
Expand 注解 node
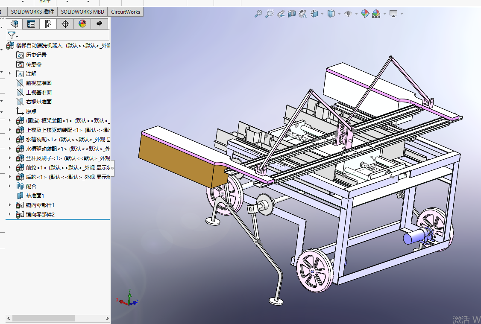pos(10,73)
